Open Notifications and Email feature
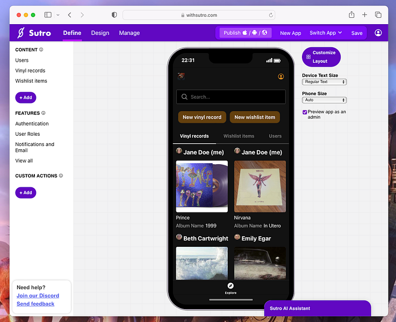Viewport: 396px width, 322px height. [x=34, y=147]
